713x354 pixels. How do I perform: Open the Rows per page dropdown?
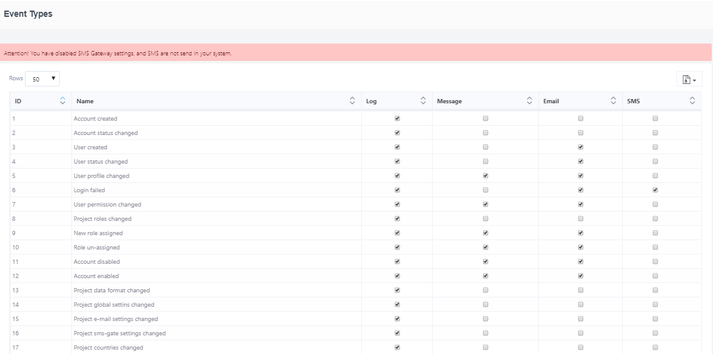pyautogui.click(x=42, y=79)
